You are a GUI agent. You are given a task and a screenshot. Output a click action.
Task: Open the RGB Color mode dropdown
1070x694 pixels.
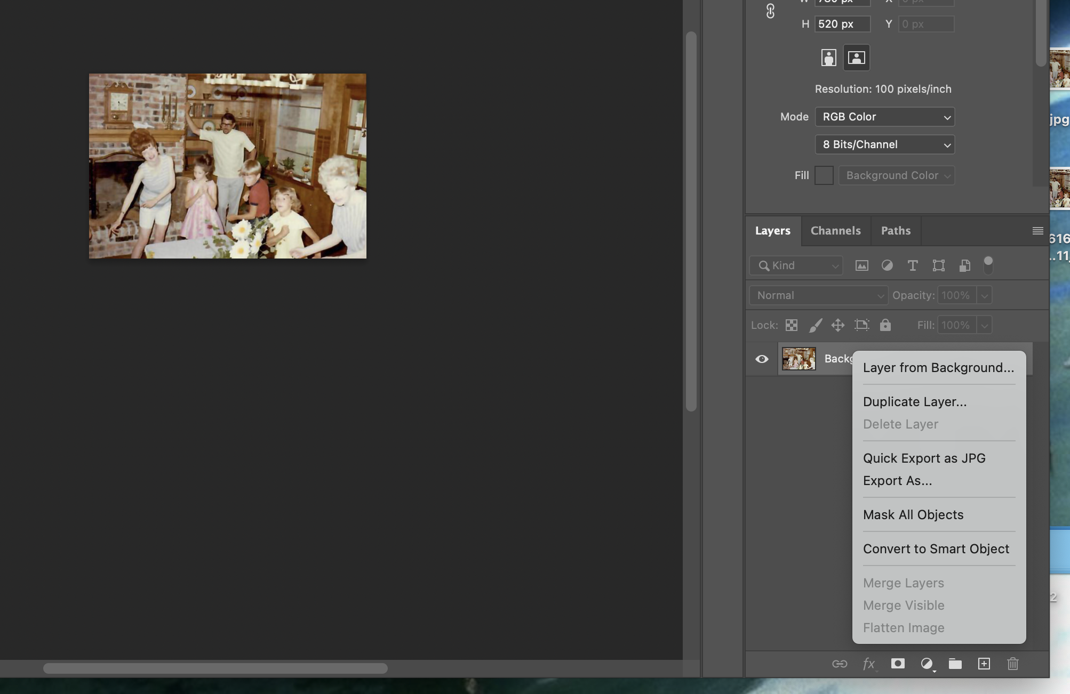884,117
